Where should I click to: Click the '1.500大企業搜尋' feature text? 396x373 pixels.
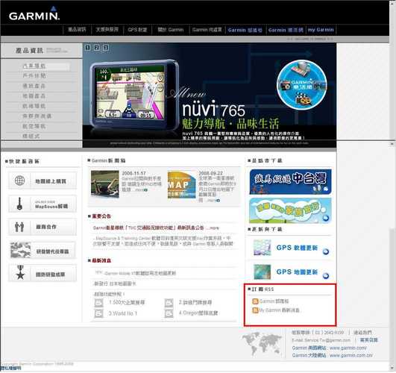pos(127,302)
